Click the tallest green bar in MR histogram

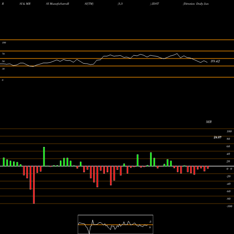(x=44, y=156)
